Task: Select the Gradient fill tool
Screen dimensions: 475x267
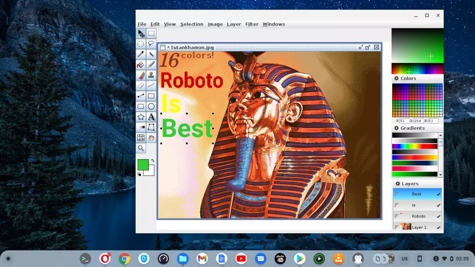Action: click(141, 127)
